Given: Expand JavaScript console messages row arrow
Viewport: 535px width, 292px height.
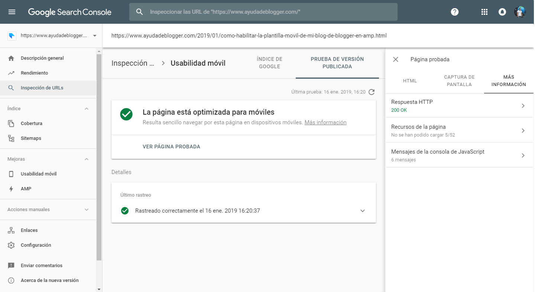Looking at the screenshot, I should [x=523, y=155].
